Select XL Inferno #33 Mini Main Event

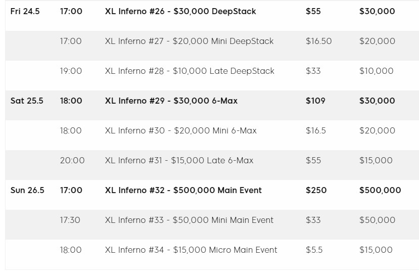coord(189,220)
